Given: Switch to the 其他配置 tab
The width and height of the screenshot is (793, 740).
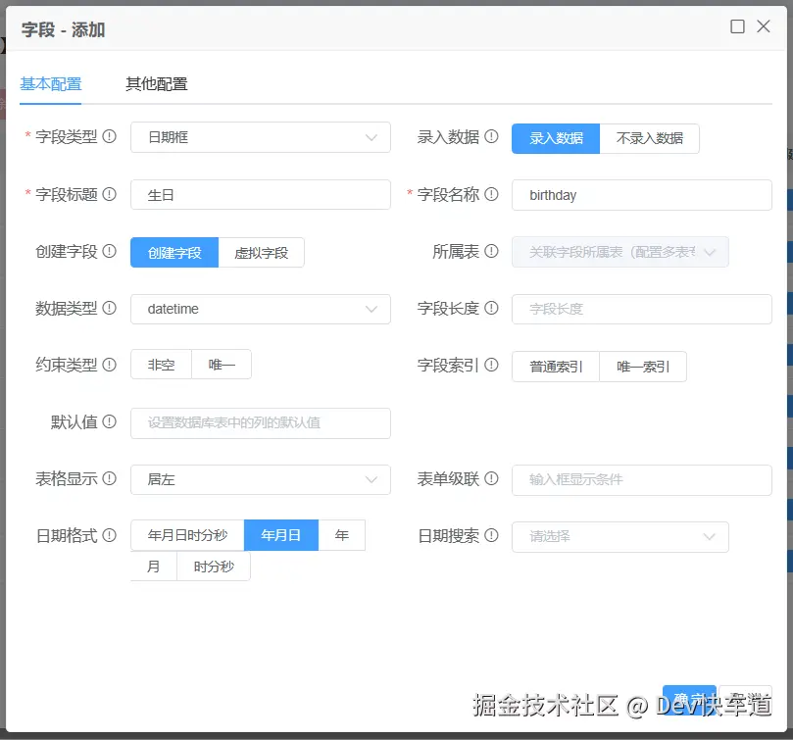Looking at the screenshot, I should click(x=157, y=84).
